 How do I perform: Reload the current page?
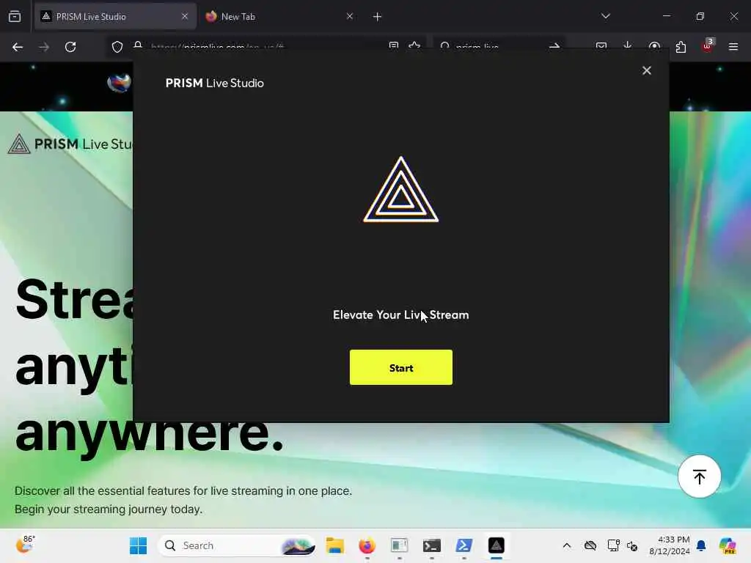click(70, 47)
